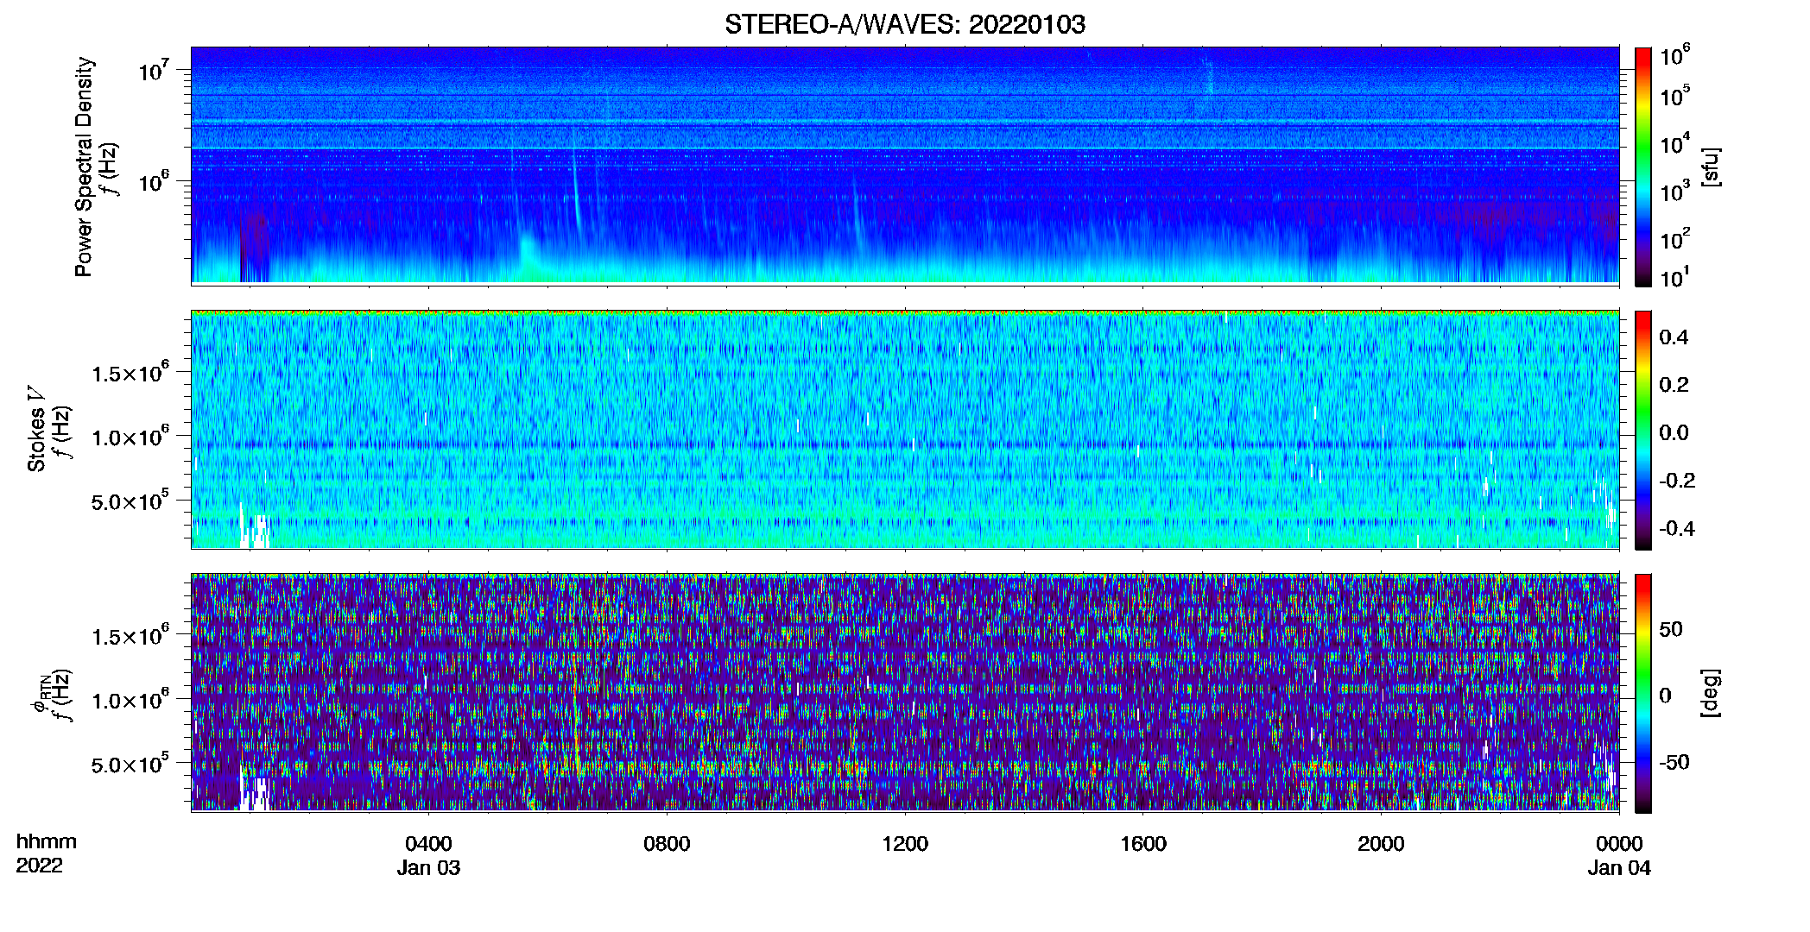Image resolution: width=1810 pixels, height=932 pixels.
Task: Click the 1.5×10^6 tick on Stokes V panel
Action: (130, 373)
